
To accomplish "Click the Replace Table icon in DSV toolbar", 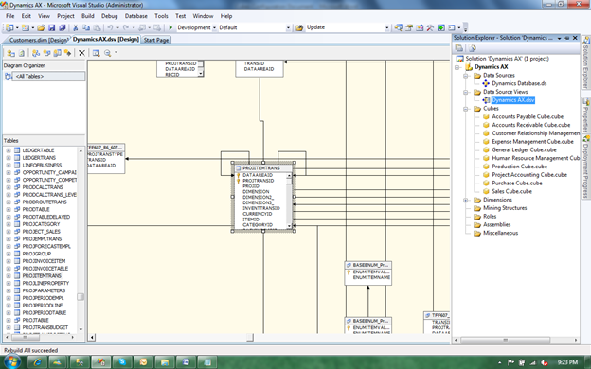I will 57,53.
